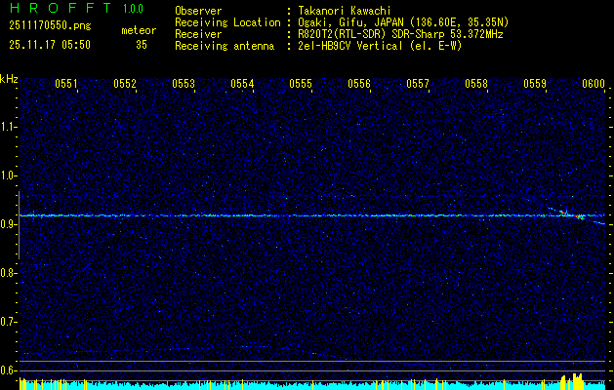This screenshot has height=390, width=614.
Task: Click the 0559 time marker
Action: tap(535, 84)
